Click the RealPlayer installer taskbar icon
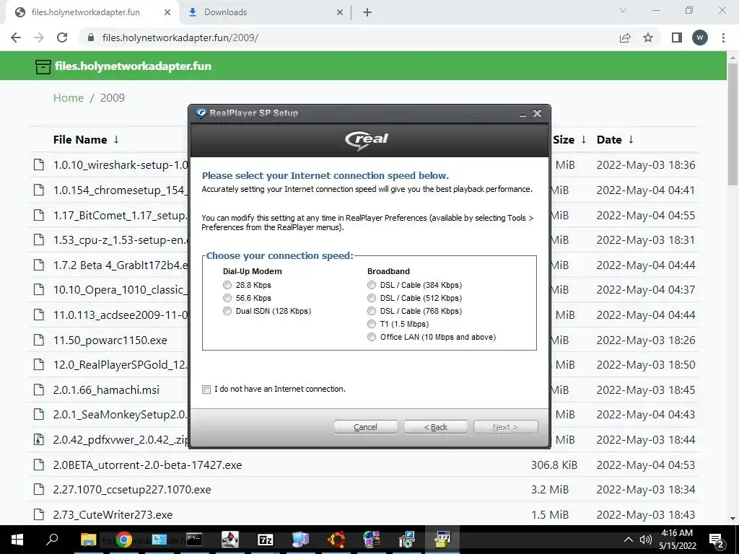739x554 pixels. tap(442, 540)
